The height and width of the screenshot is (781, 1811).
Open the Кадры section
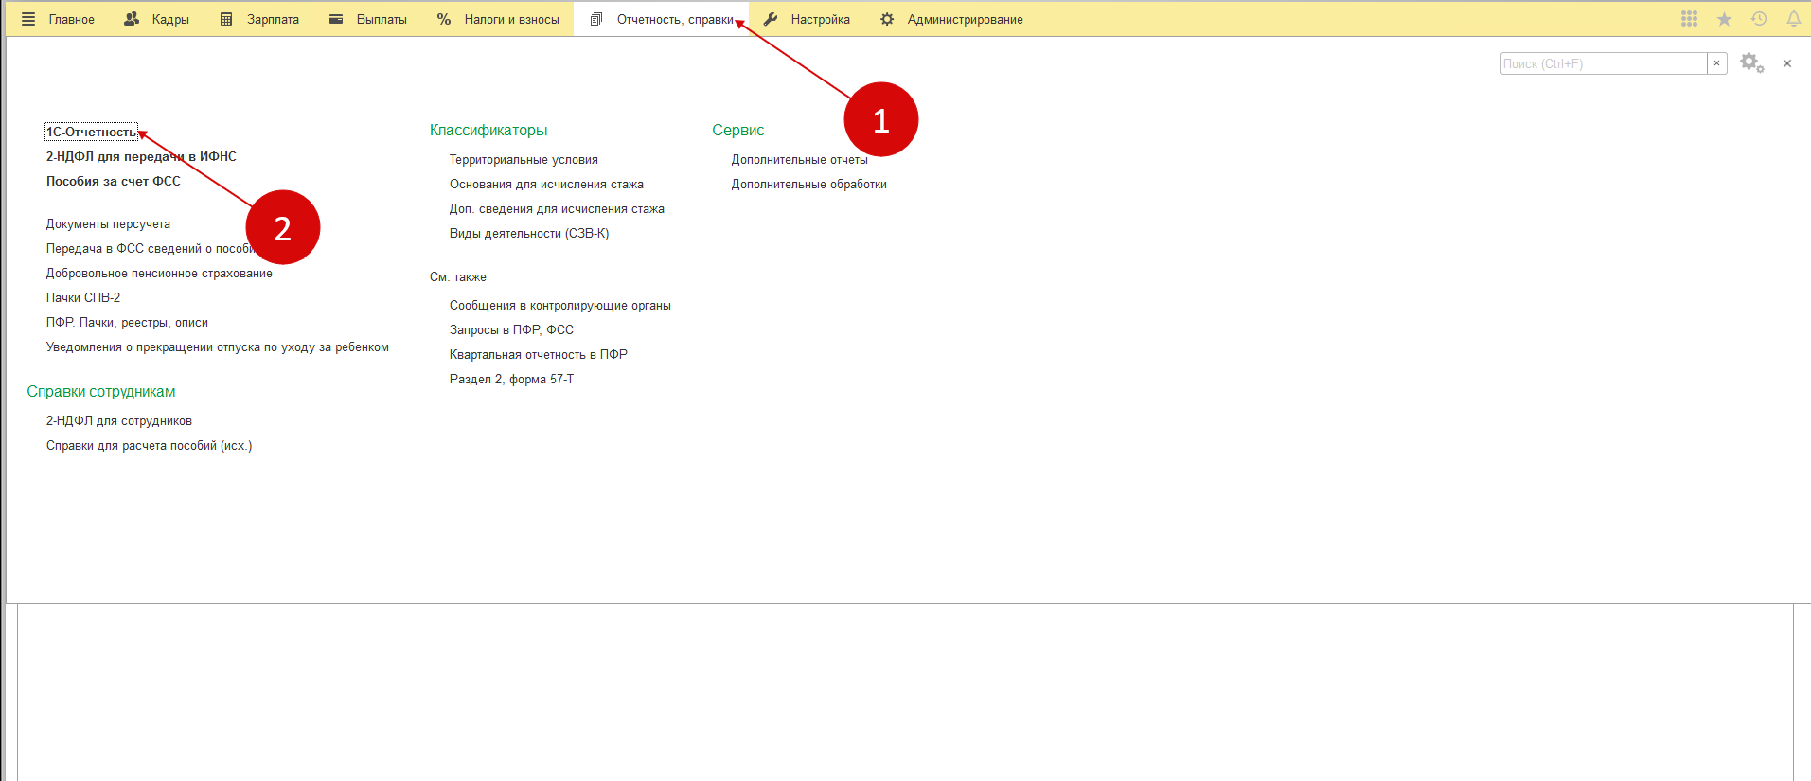(x=157, y=19)
